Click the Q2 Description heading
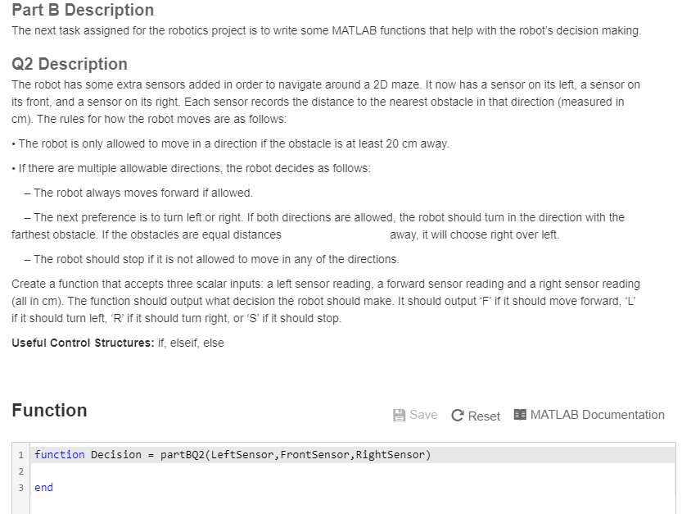The image size is (682, 514). [68, 64]
